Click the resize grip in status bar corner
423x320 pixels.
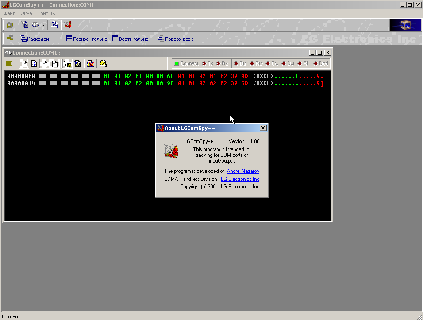pyautogui.click(x=419, y=317)
